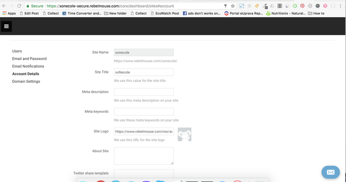
Task: Open the EcoWatch Post bookmark
Action: [x=165, y=13]
